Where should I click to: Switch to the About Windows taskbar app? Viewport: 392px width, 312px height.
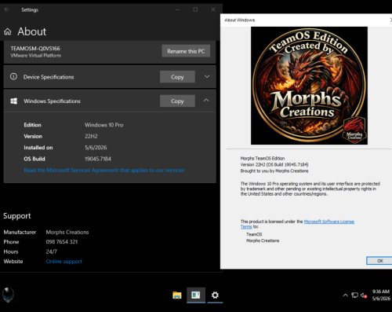coord(196,295)
